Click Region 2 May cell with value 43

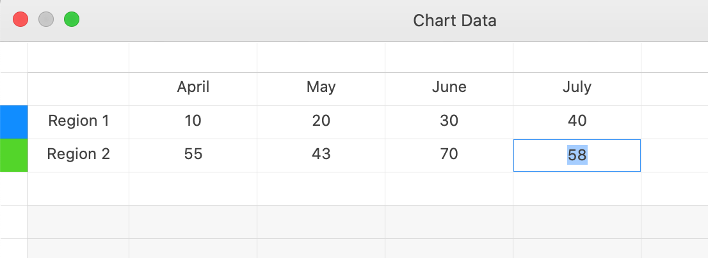[321, 154]
